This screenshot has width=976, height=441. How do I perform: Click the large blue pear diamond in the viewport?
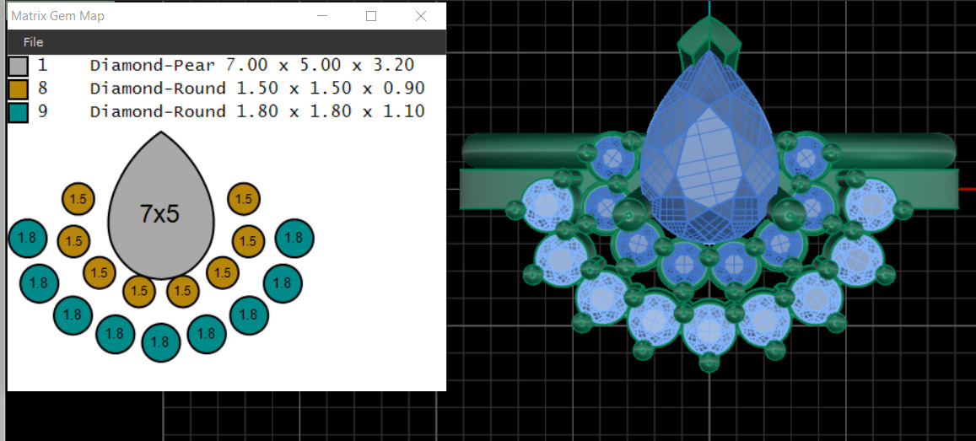pyautogui.click(x=709, y=148)
